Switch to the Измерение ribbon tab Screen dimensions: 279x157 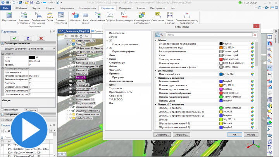point(125,8)
